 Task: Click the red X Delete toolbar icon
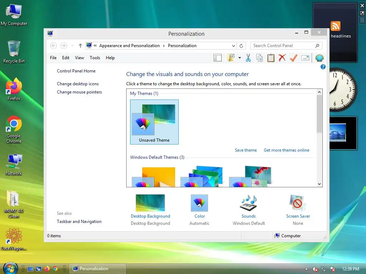click(x=282, y=57)
